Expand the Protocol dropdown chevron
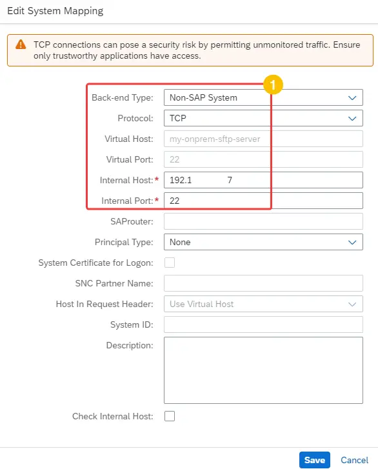378x469 pixels. click(352, 119)
